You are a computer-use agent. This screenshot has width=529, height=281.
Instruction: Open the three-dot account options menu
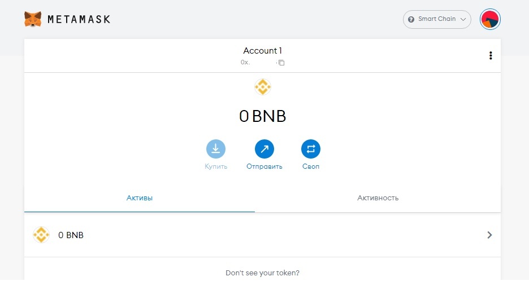click(x=491, y=56)
